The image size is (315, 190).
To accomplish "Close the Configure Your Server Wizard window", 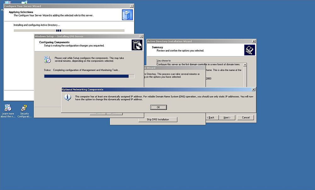I will 132,6.
